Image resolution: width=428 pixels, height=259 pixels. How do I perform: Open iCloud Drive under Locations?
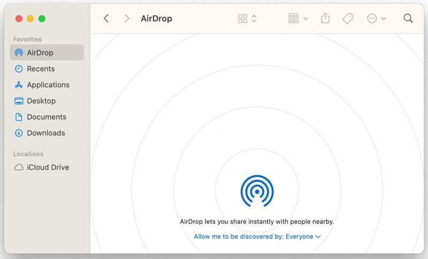48,167
